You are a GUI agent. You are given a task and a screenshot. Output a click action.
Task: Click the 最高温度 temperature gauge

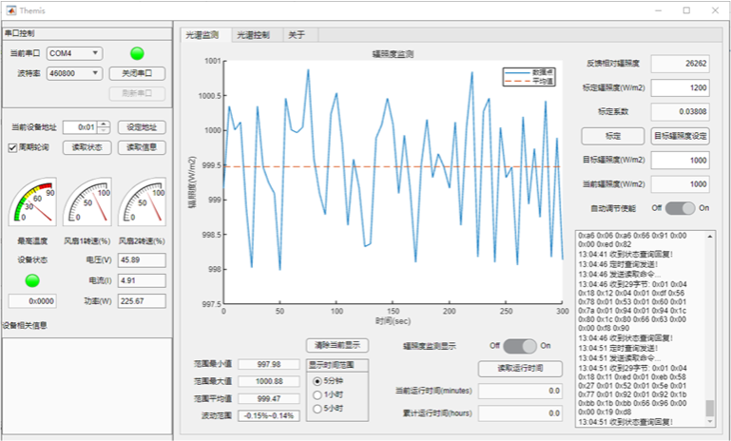click(x=32, y=202)
